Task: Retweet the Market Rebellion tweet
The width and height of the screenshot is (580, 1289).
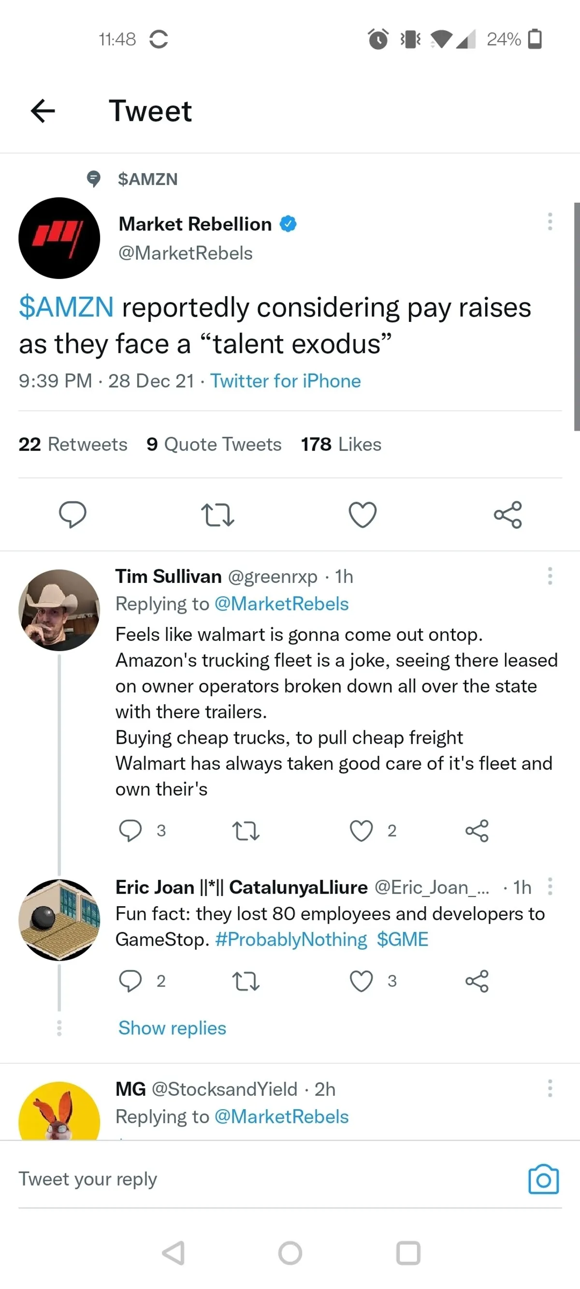Action: click(217, 514)
